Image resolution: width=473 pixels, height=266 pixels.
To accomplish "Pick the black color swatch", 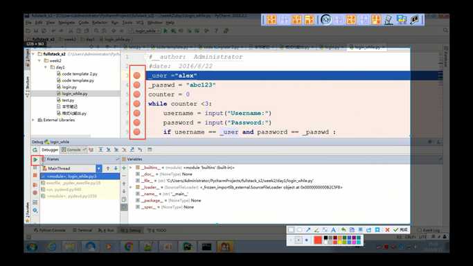I will (325, 238).
